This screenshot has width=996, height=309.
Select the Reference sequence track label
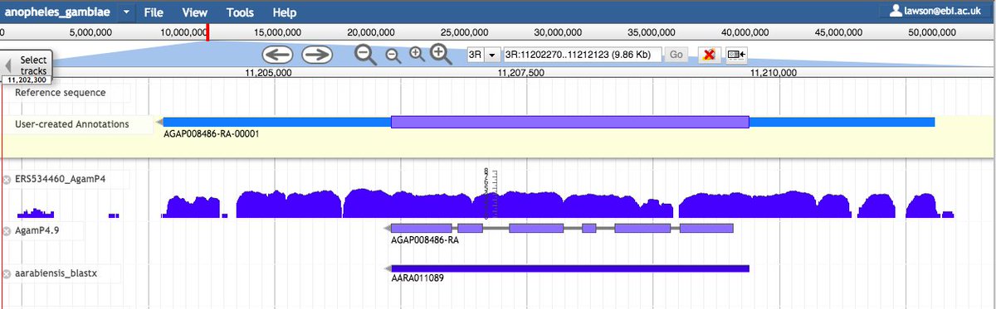click(60, 92)
